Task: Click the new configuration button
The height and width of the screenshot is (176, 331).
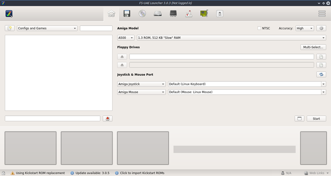Action: point(10,28)
